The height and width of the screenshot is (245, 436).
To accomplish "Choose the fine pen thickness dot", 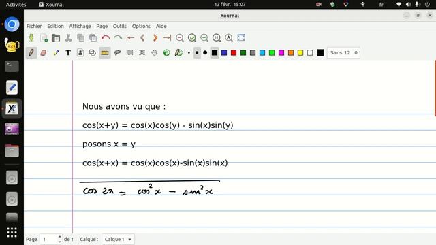I will click(x=189, y=53).
